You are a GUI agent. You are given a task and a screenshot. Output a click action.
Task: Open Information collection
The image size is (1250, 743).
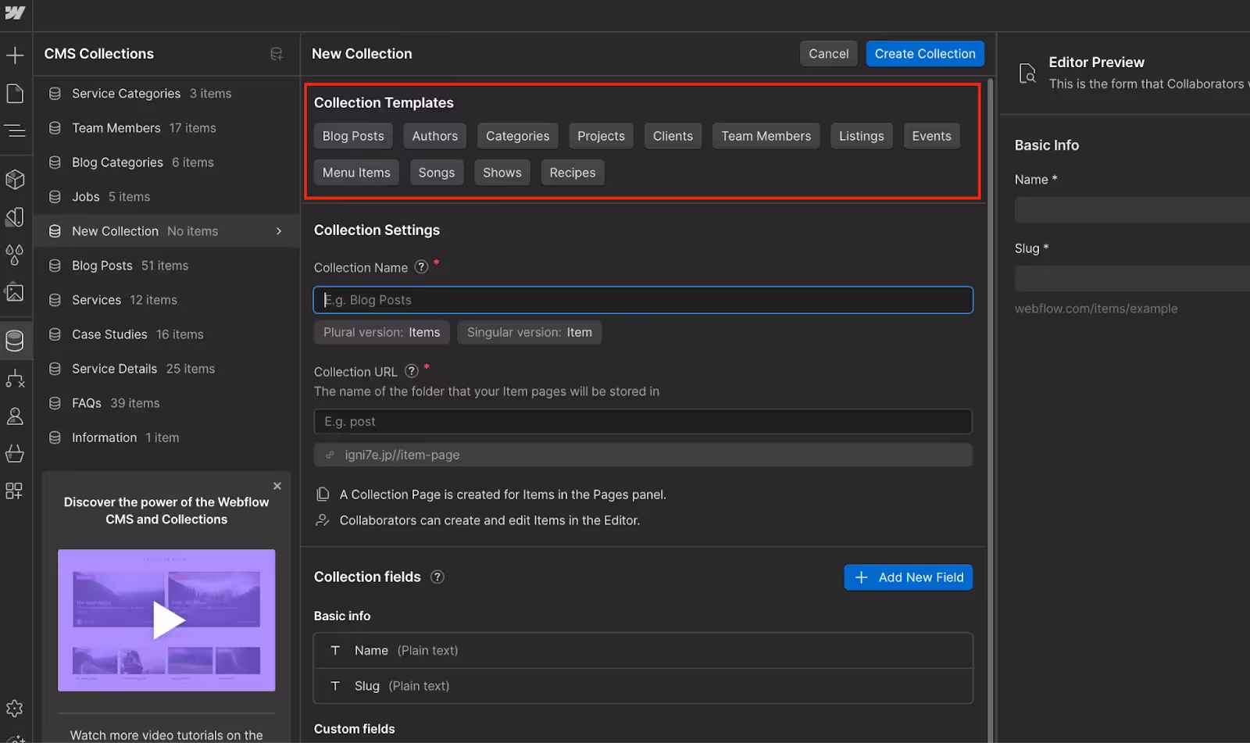166,438
